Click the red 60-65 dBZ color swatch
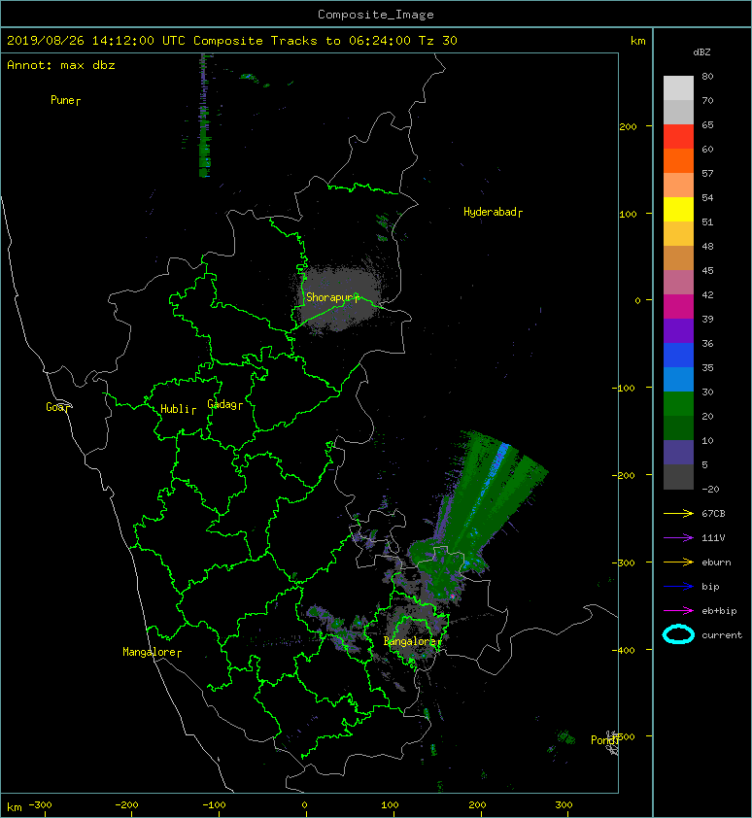The image size is (752, 818). [x=678, y=137]
